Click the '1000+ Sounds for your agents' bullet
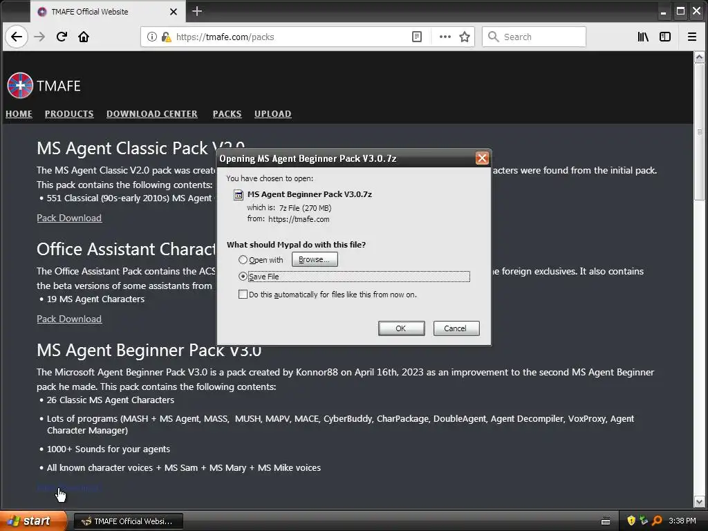Viewport: 708px width, 531px height. [109, 449]
